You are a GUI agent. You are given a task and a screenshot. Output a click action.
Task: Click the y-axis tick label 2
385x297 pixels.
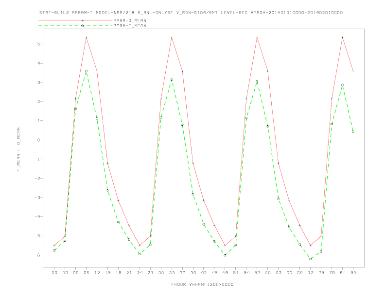click(x=39, y=101)
